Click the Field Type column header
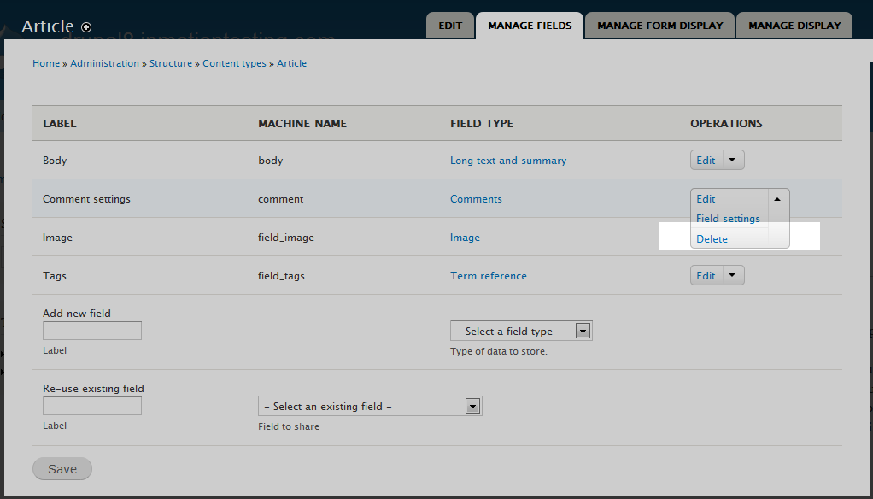The width and height of the screenshot is (873, 499). click(482, 124)
